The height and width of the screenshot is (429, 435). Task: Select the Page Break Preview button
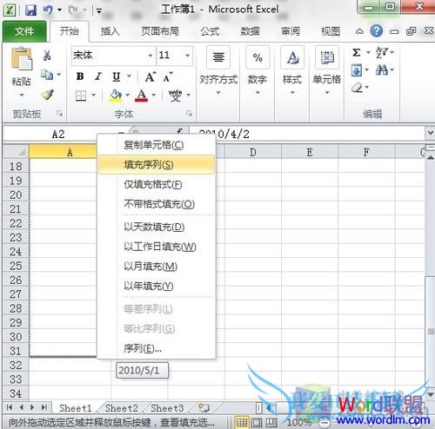point(271,422)
